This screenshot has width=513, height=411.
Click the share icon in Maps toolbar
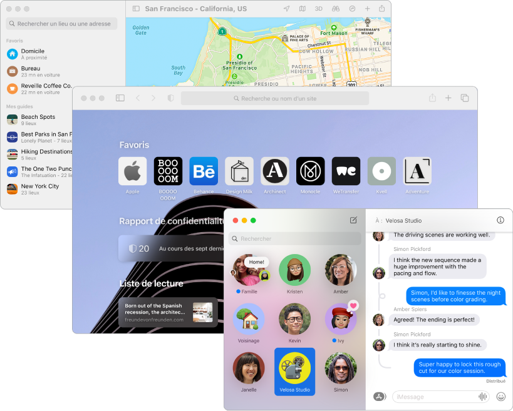[x=383, y=8]
